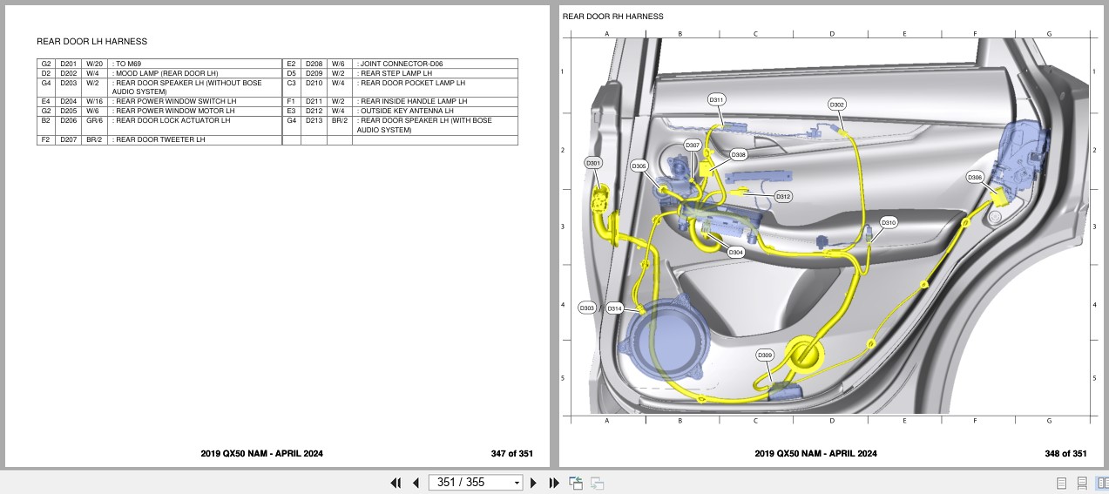
Task: Click 'OUTSIDE KEY ANTENNA LH' entry
Action: pyautogui.click(x=406, y=111)
